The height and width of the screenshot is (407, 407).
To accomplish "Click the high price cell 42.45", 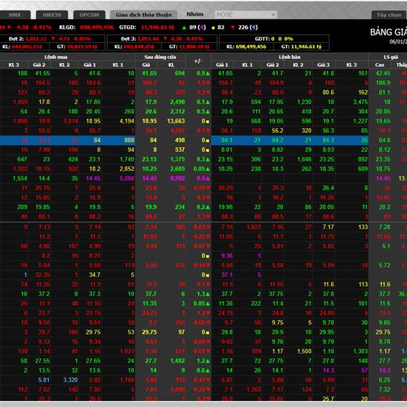I will coord(383,73).
